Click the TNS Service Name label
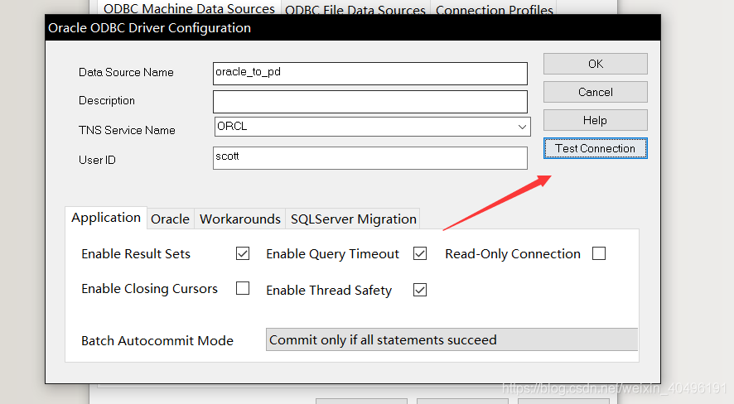The image size is (734, 404). tap(127, 130)
